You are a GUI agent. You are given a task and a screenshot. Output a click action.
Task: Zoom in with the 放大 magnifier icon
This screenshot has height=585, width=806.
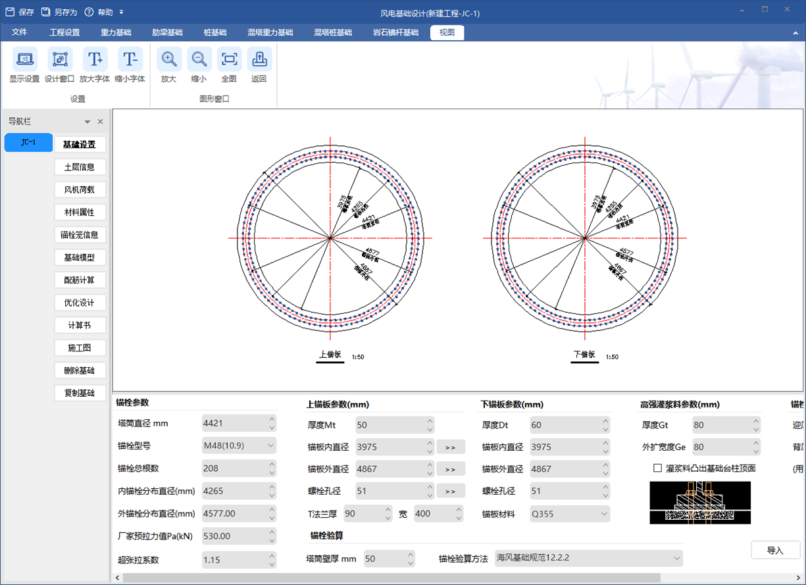pos(169,60)
